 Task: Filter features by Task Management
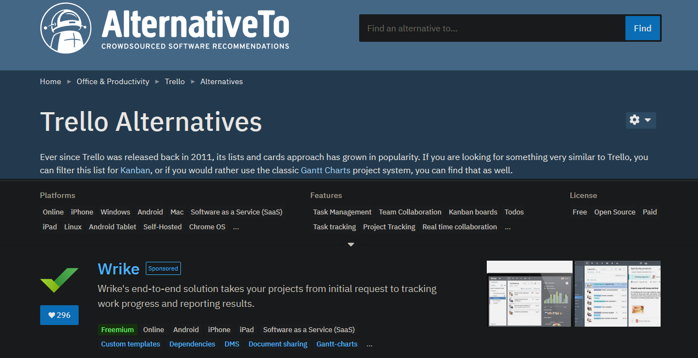click(342, 212)
